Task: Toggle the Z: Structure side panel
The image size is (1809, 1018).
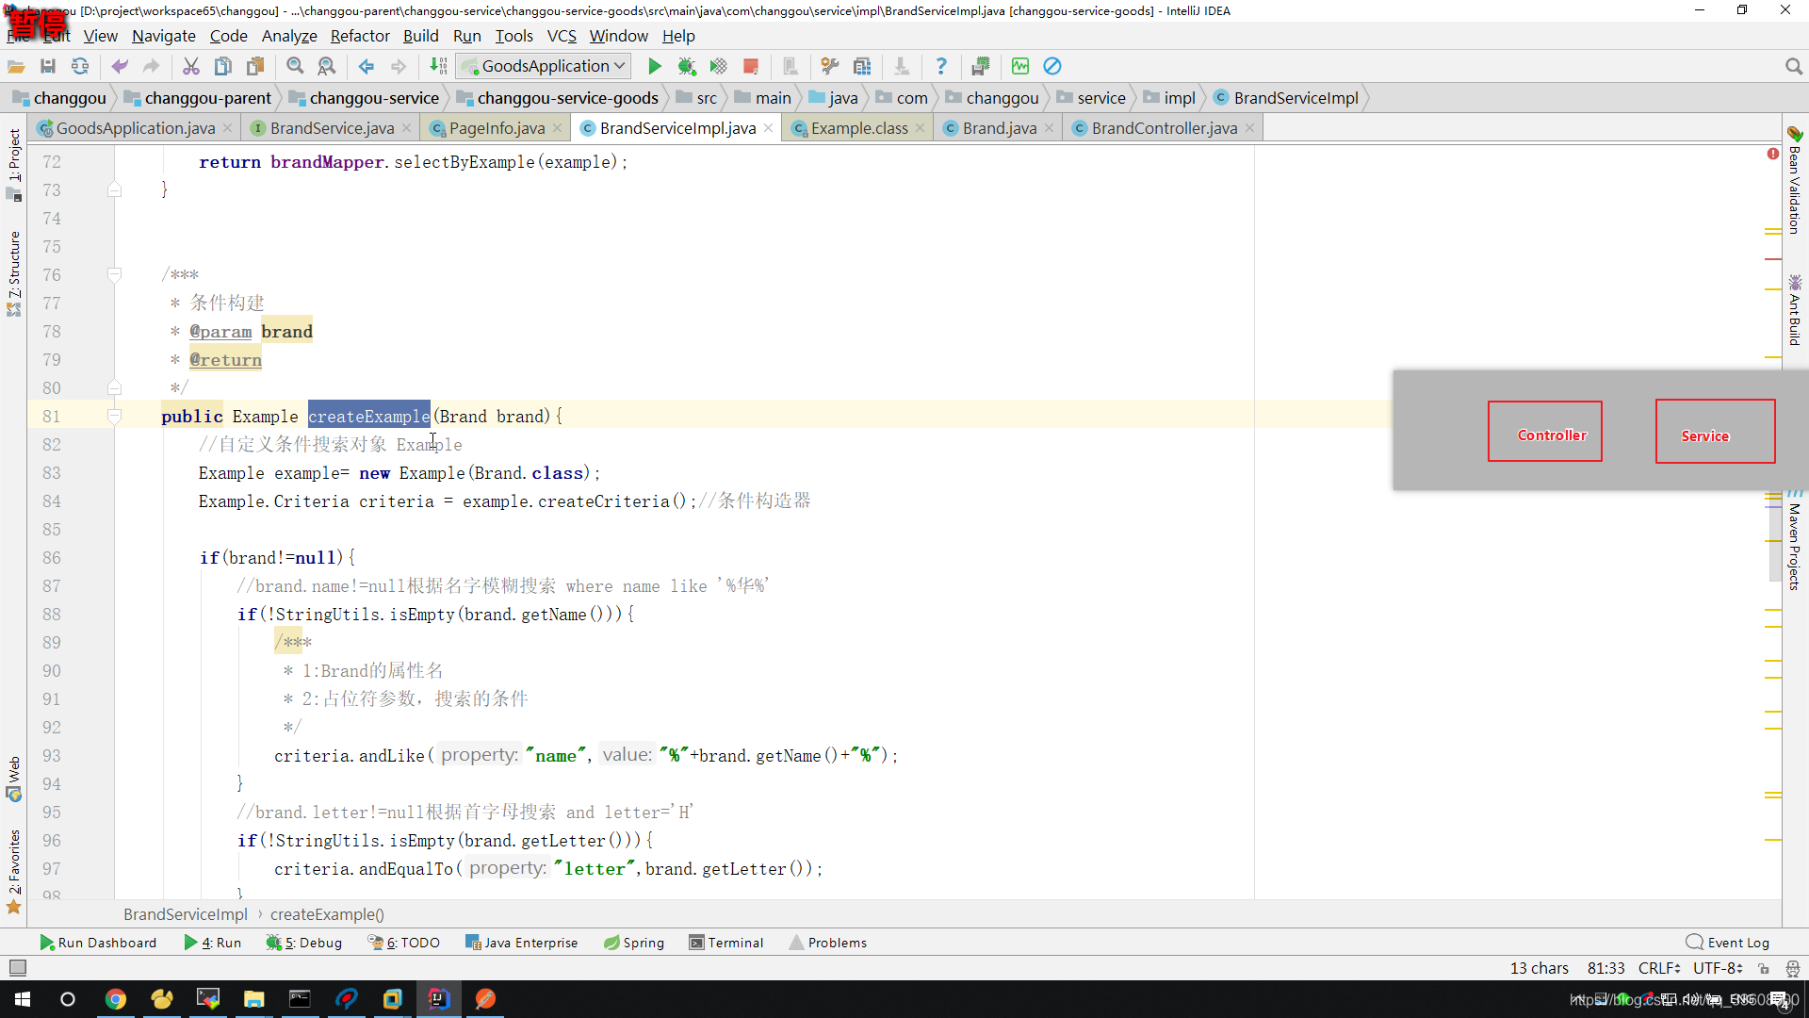Action: (x=14, y=274)
